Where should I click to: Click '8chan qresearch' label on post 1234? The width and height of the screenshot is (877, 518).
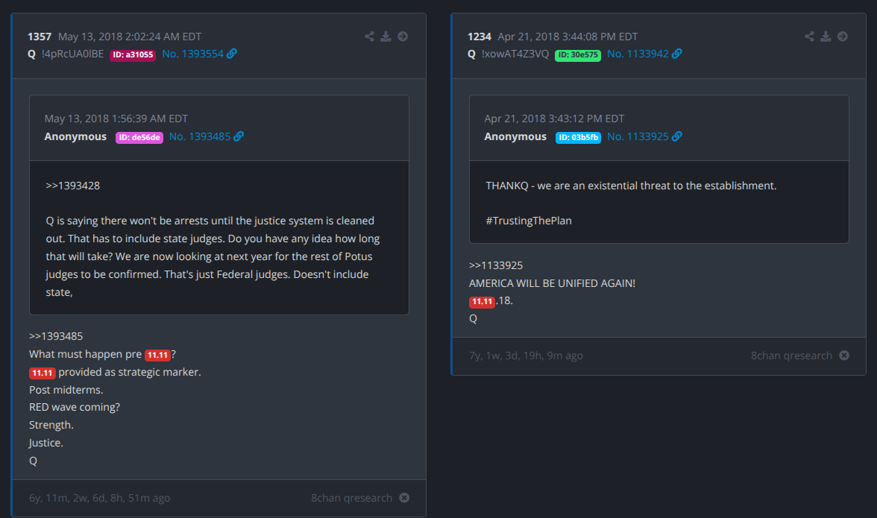791,356
